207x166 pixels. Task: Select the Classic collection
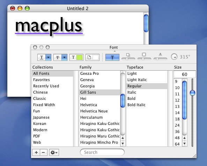pos(53,98)
